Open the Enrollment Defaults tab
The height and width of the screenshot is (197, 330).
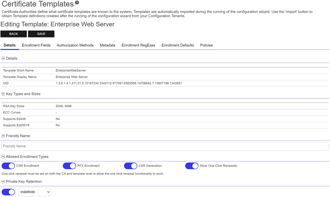[178, 45]
